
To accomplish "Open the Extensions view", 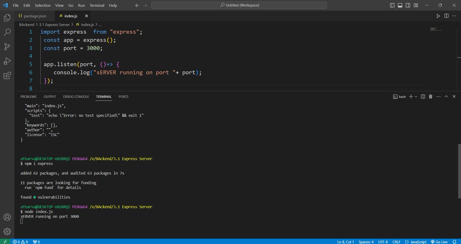I will point(7,76).
